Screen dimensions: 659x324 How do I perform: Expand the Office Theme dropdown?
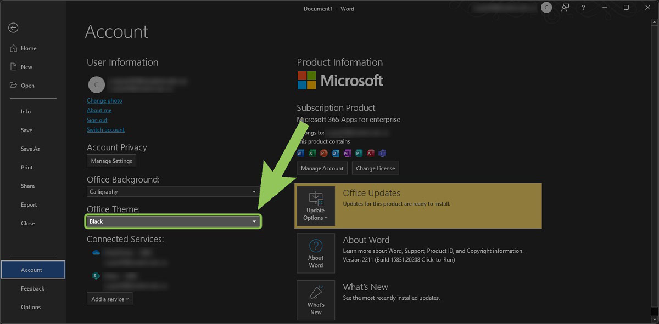[173, 221]
